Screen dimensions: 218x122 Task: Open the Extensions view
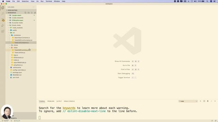pyautogui.click(x=3, y=32)
